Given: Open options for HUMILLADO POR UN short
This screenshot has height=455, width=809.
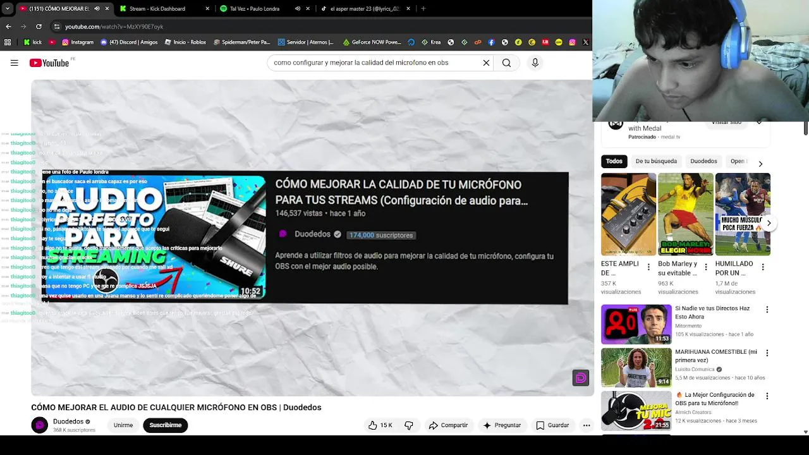Looking at the screenshot, I should coord(763,267).
